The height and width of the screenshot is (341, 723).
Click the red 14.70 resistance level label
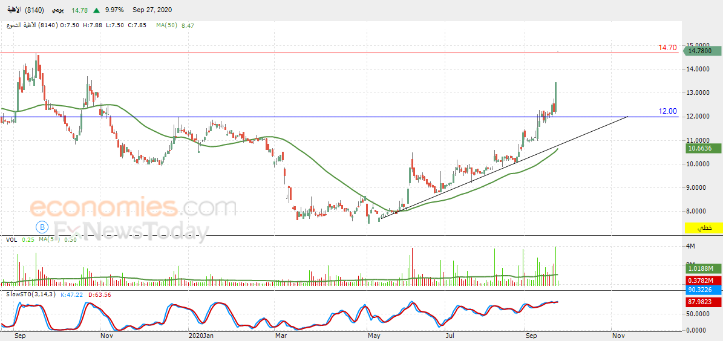coord(667,48)
